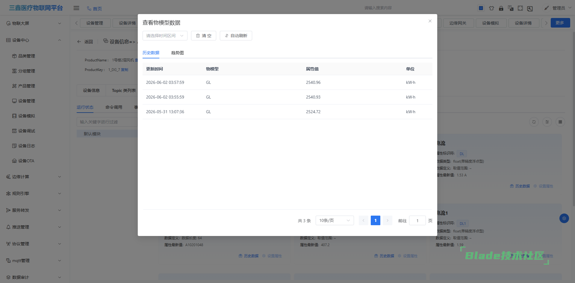Select the 默认模块 tree item
This screenshot has height=283, width=575.
(x=107, y=134)
